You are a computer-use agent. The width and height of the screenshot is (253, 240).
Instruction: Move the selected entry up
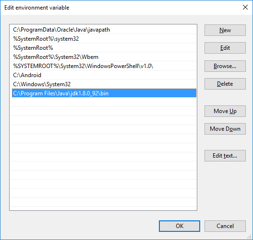point(225,111)
